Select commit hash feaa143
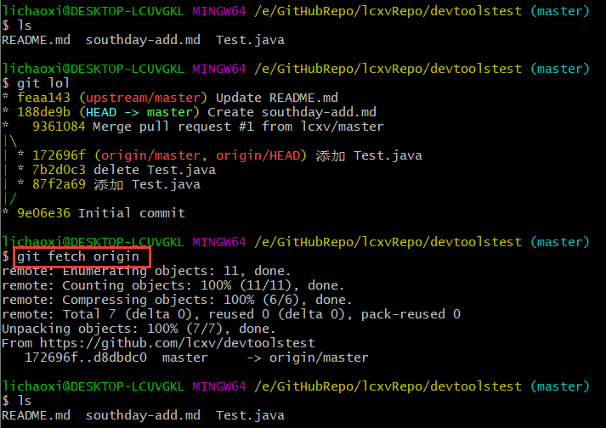Image resolution: width=606 pixels, height=428 pixels. click(43, 98)
